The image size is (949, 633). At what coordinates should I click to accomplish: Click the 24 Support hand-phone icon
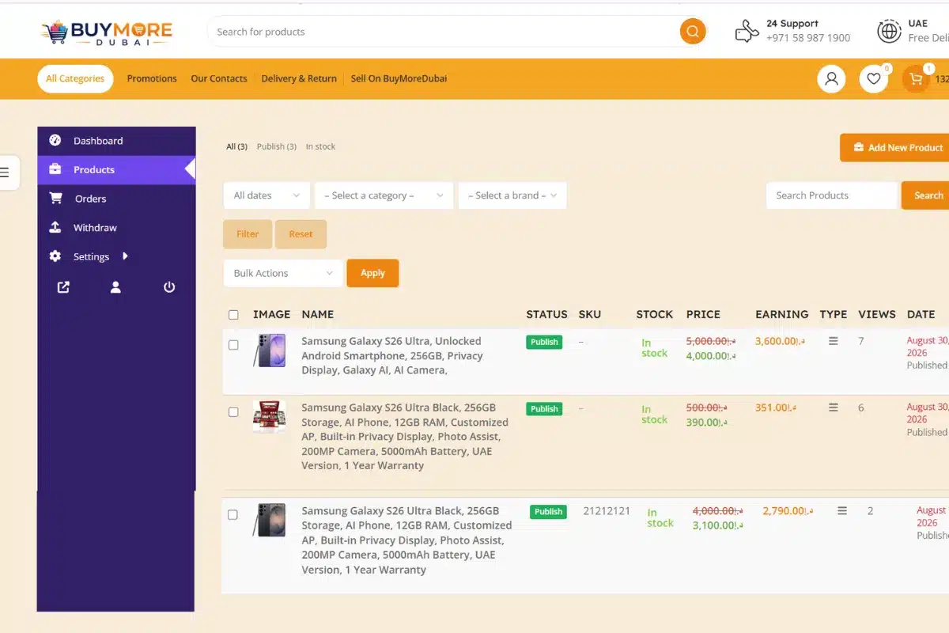747,32
